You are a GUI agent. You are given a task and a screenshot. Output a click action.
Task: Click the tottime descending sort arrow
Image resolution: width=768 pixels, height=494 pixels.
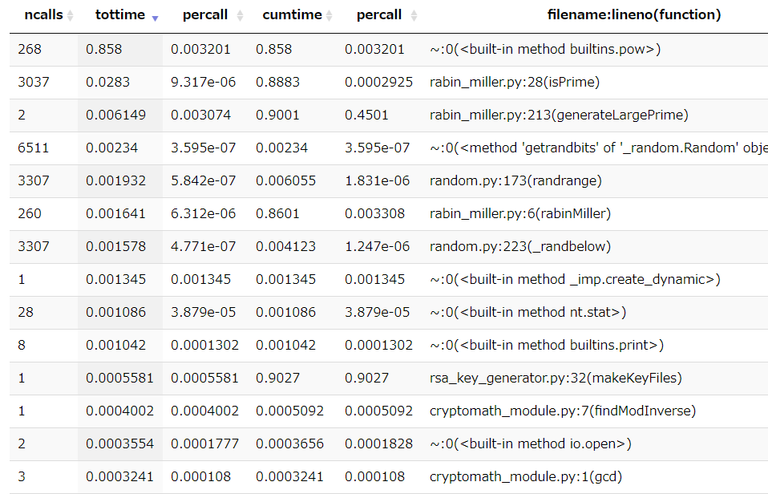156,18
